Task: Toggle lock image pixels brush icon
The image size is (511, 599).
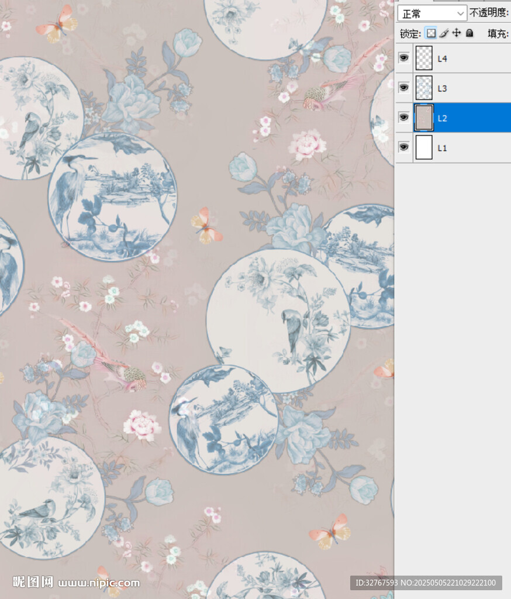Action: [444, 33]
